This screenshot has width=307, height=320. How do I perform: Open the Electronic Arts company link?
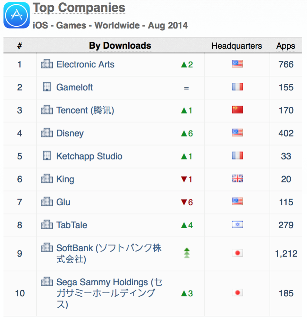tap(85, 64)
